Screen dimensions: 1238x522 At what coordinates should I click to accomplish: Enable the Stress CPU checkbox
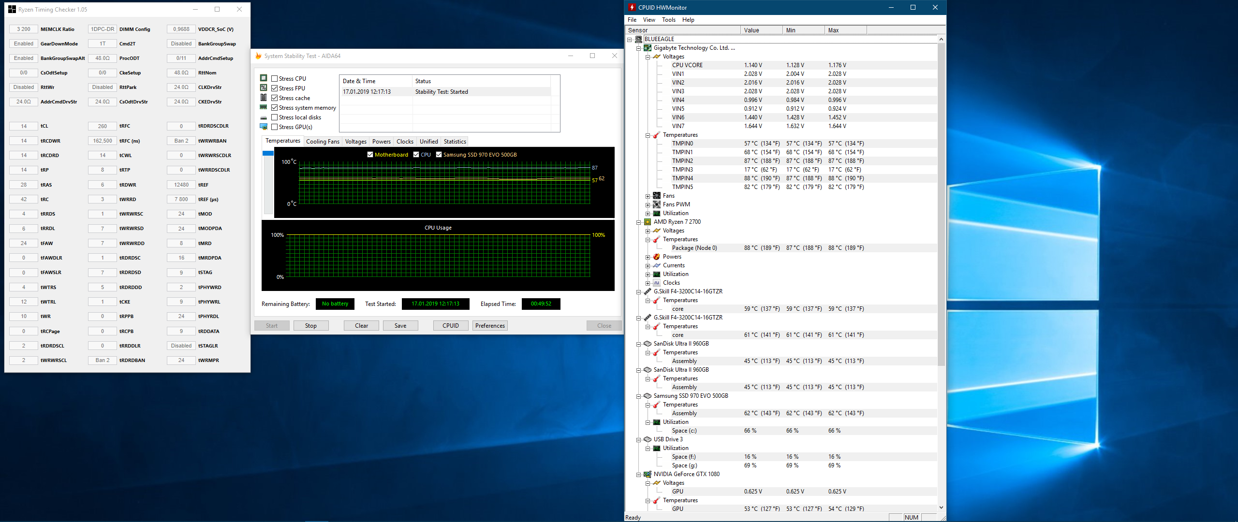tap(275, 79)
